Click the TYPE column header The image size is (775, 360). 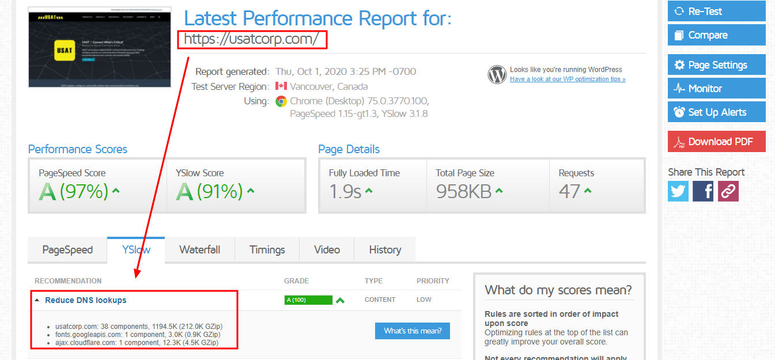coord(374,281)
